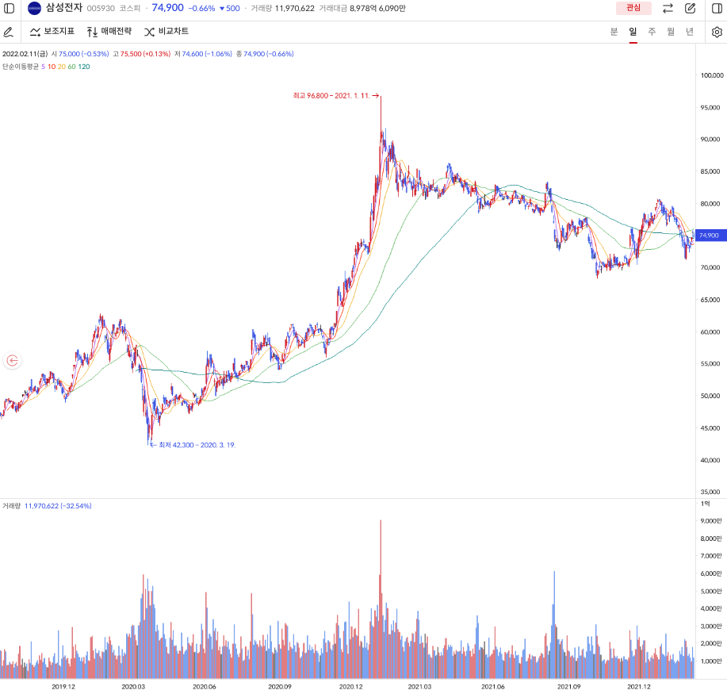Click the 최저 42,300 low annotation
Screen dimensions: 727x690
pos(193,445)
